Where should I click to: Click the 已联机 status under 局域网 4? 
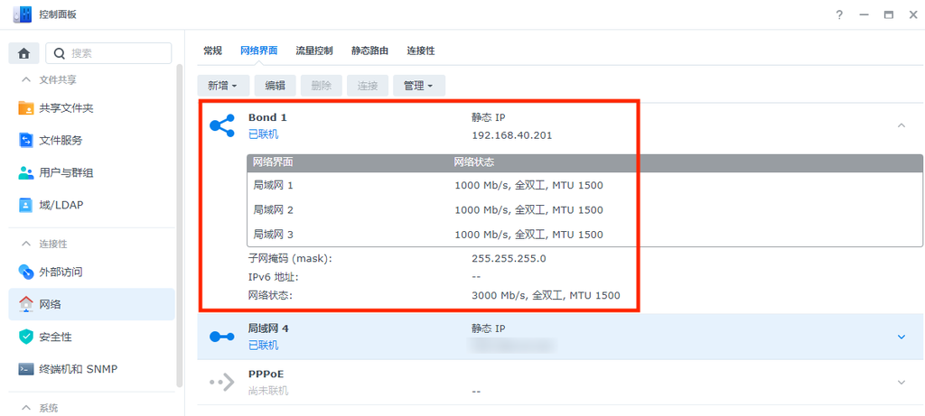[263, 346]
